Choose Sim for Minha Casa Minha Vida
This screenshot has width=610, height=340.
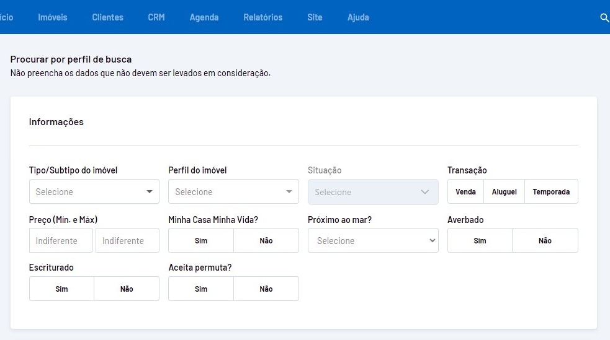[x=201, y=241]
